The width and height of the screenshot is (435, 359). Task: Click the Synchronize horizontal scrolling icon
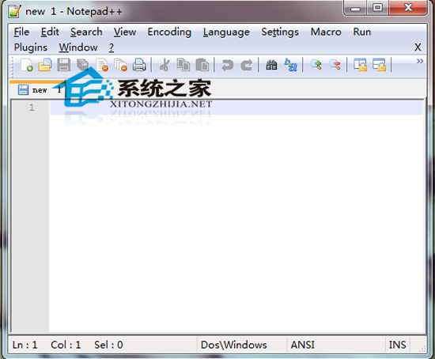[379, 65]
